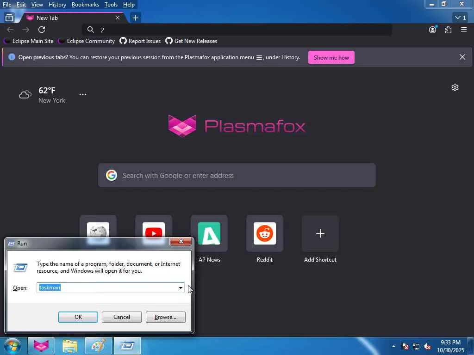The width and height of the screenshot is (474, 355).
Task: Open the Get New Releases bookmark
Action: (x=191, y=41)
